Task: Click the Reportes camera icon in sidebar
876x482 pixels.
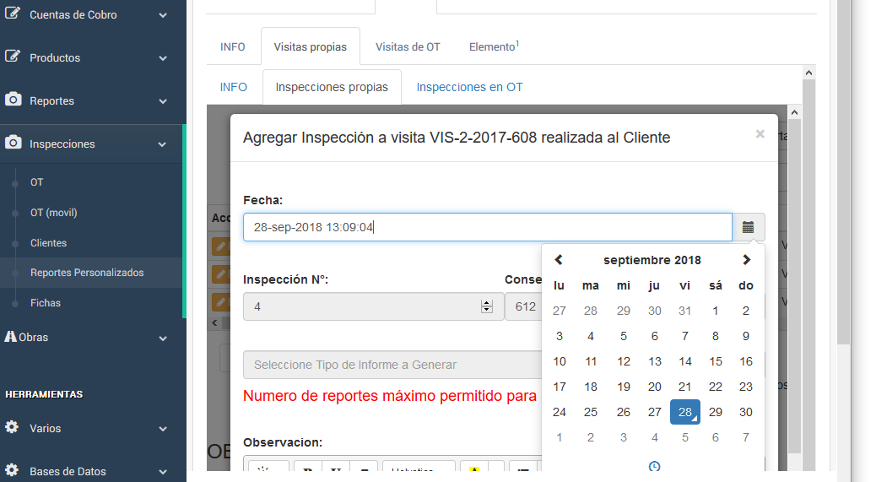Action: pos(13,100)
